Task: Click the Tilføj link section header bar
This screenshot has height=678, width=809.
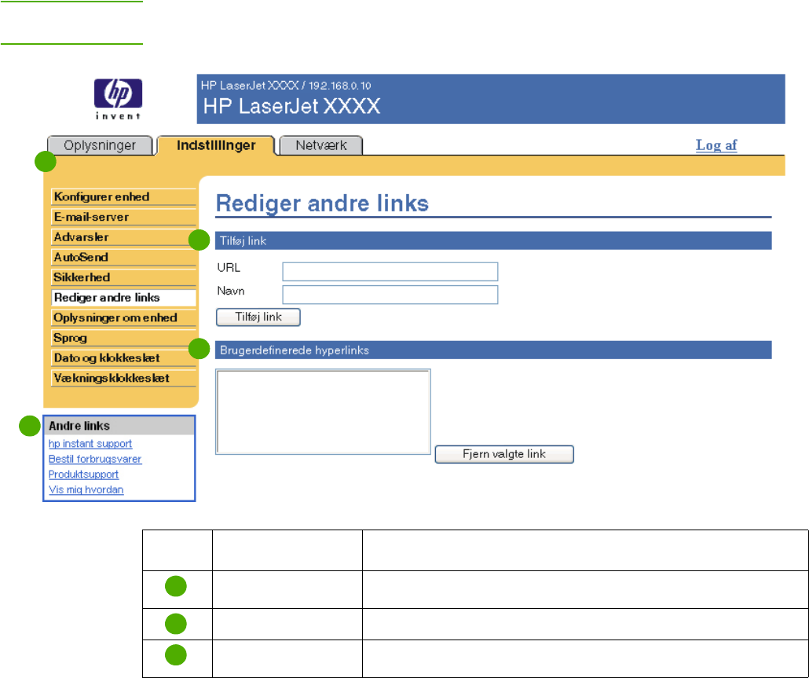Action: (x=493, y=240)
